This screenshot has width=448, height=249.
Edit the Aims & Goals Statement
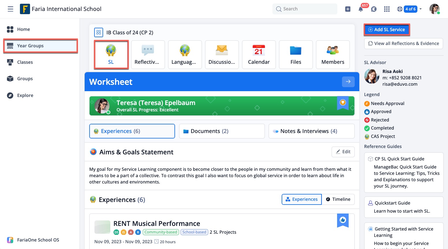pos(343,152)
